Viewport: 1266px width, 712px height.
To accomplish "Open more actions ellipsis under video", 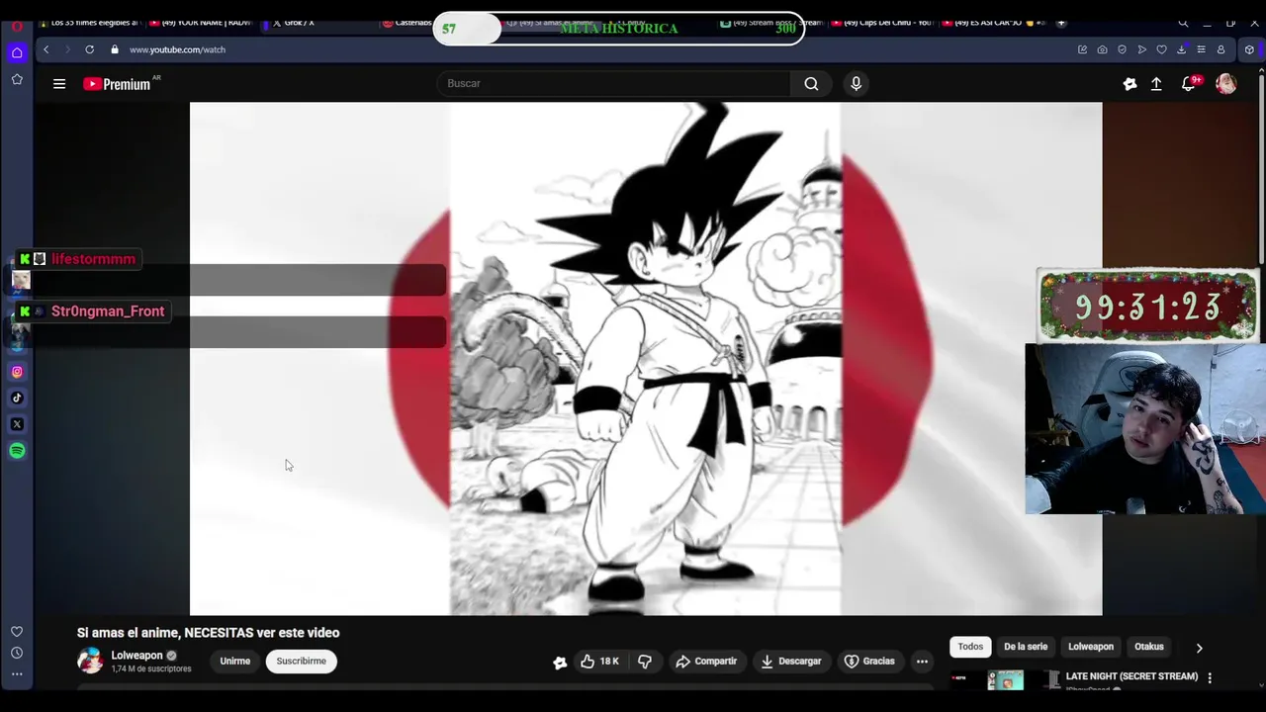I will tap(922, 662).
